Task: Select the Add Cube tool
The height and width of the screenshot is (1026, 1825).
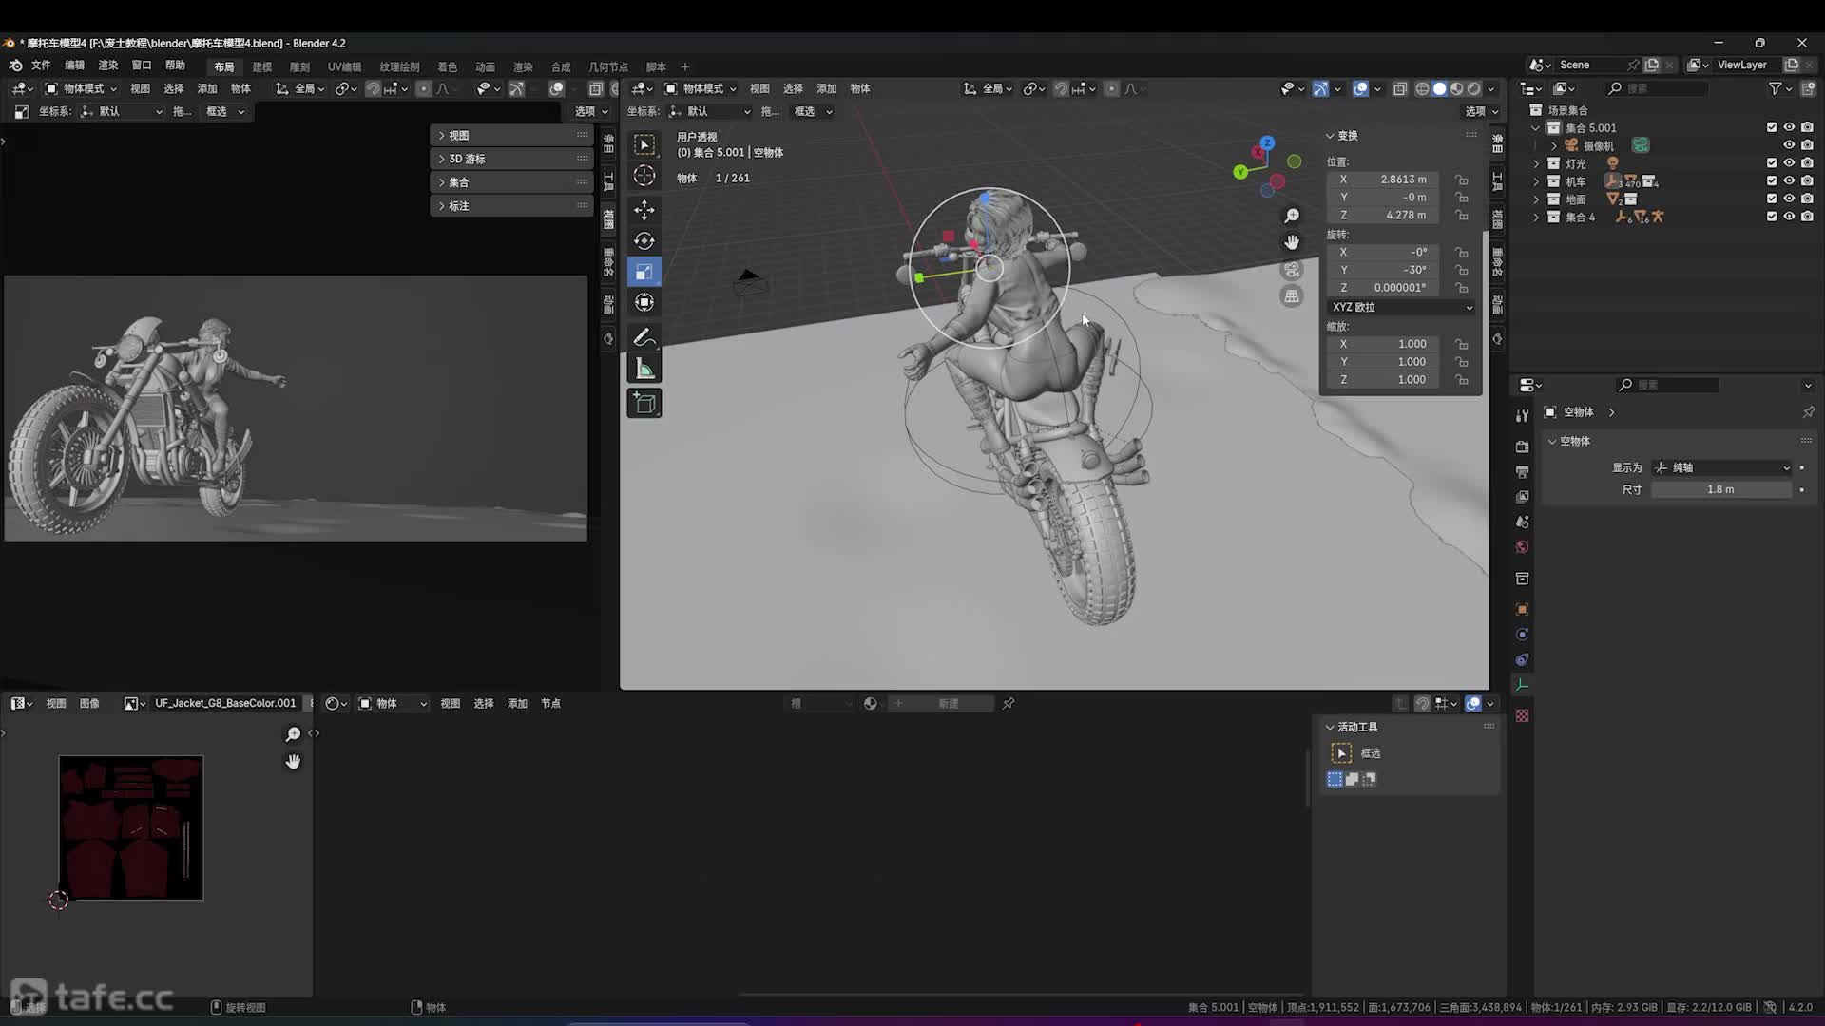Action: (644, 404)
